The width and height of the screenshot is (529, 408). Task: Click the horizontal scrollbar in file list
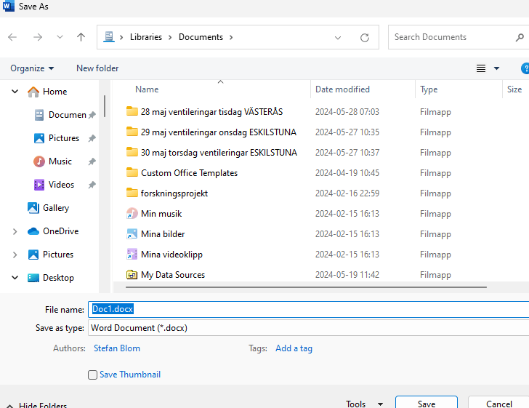pyautogui.click(x=306, y=287)
